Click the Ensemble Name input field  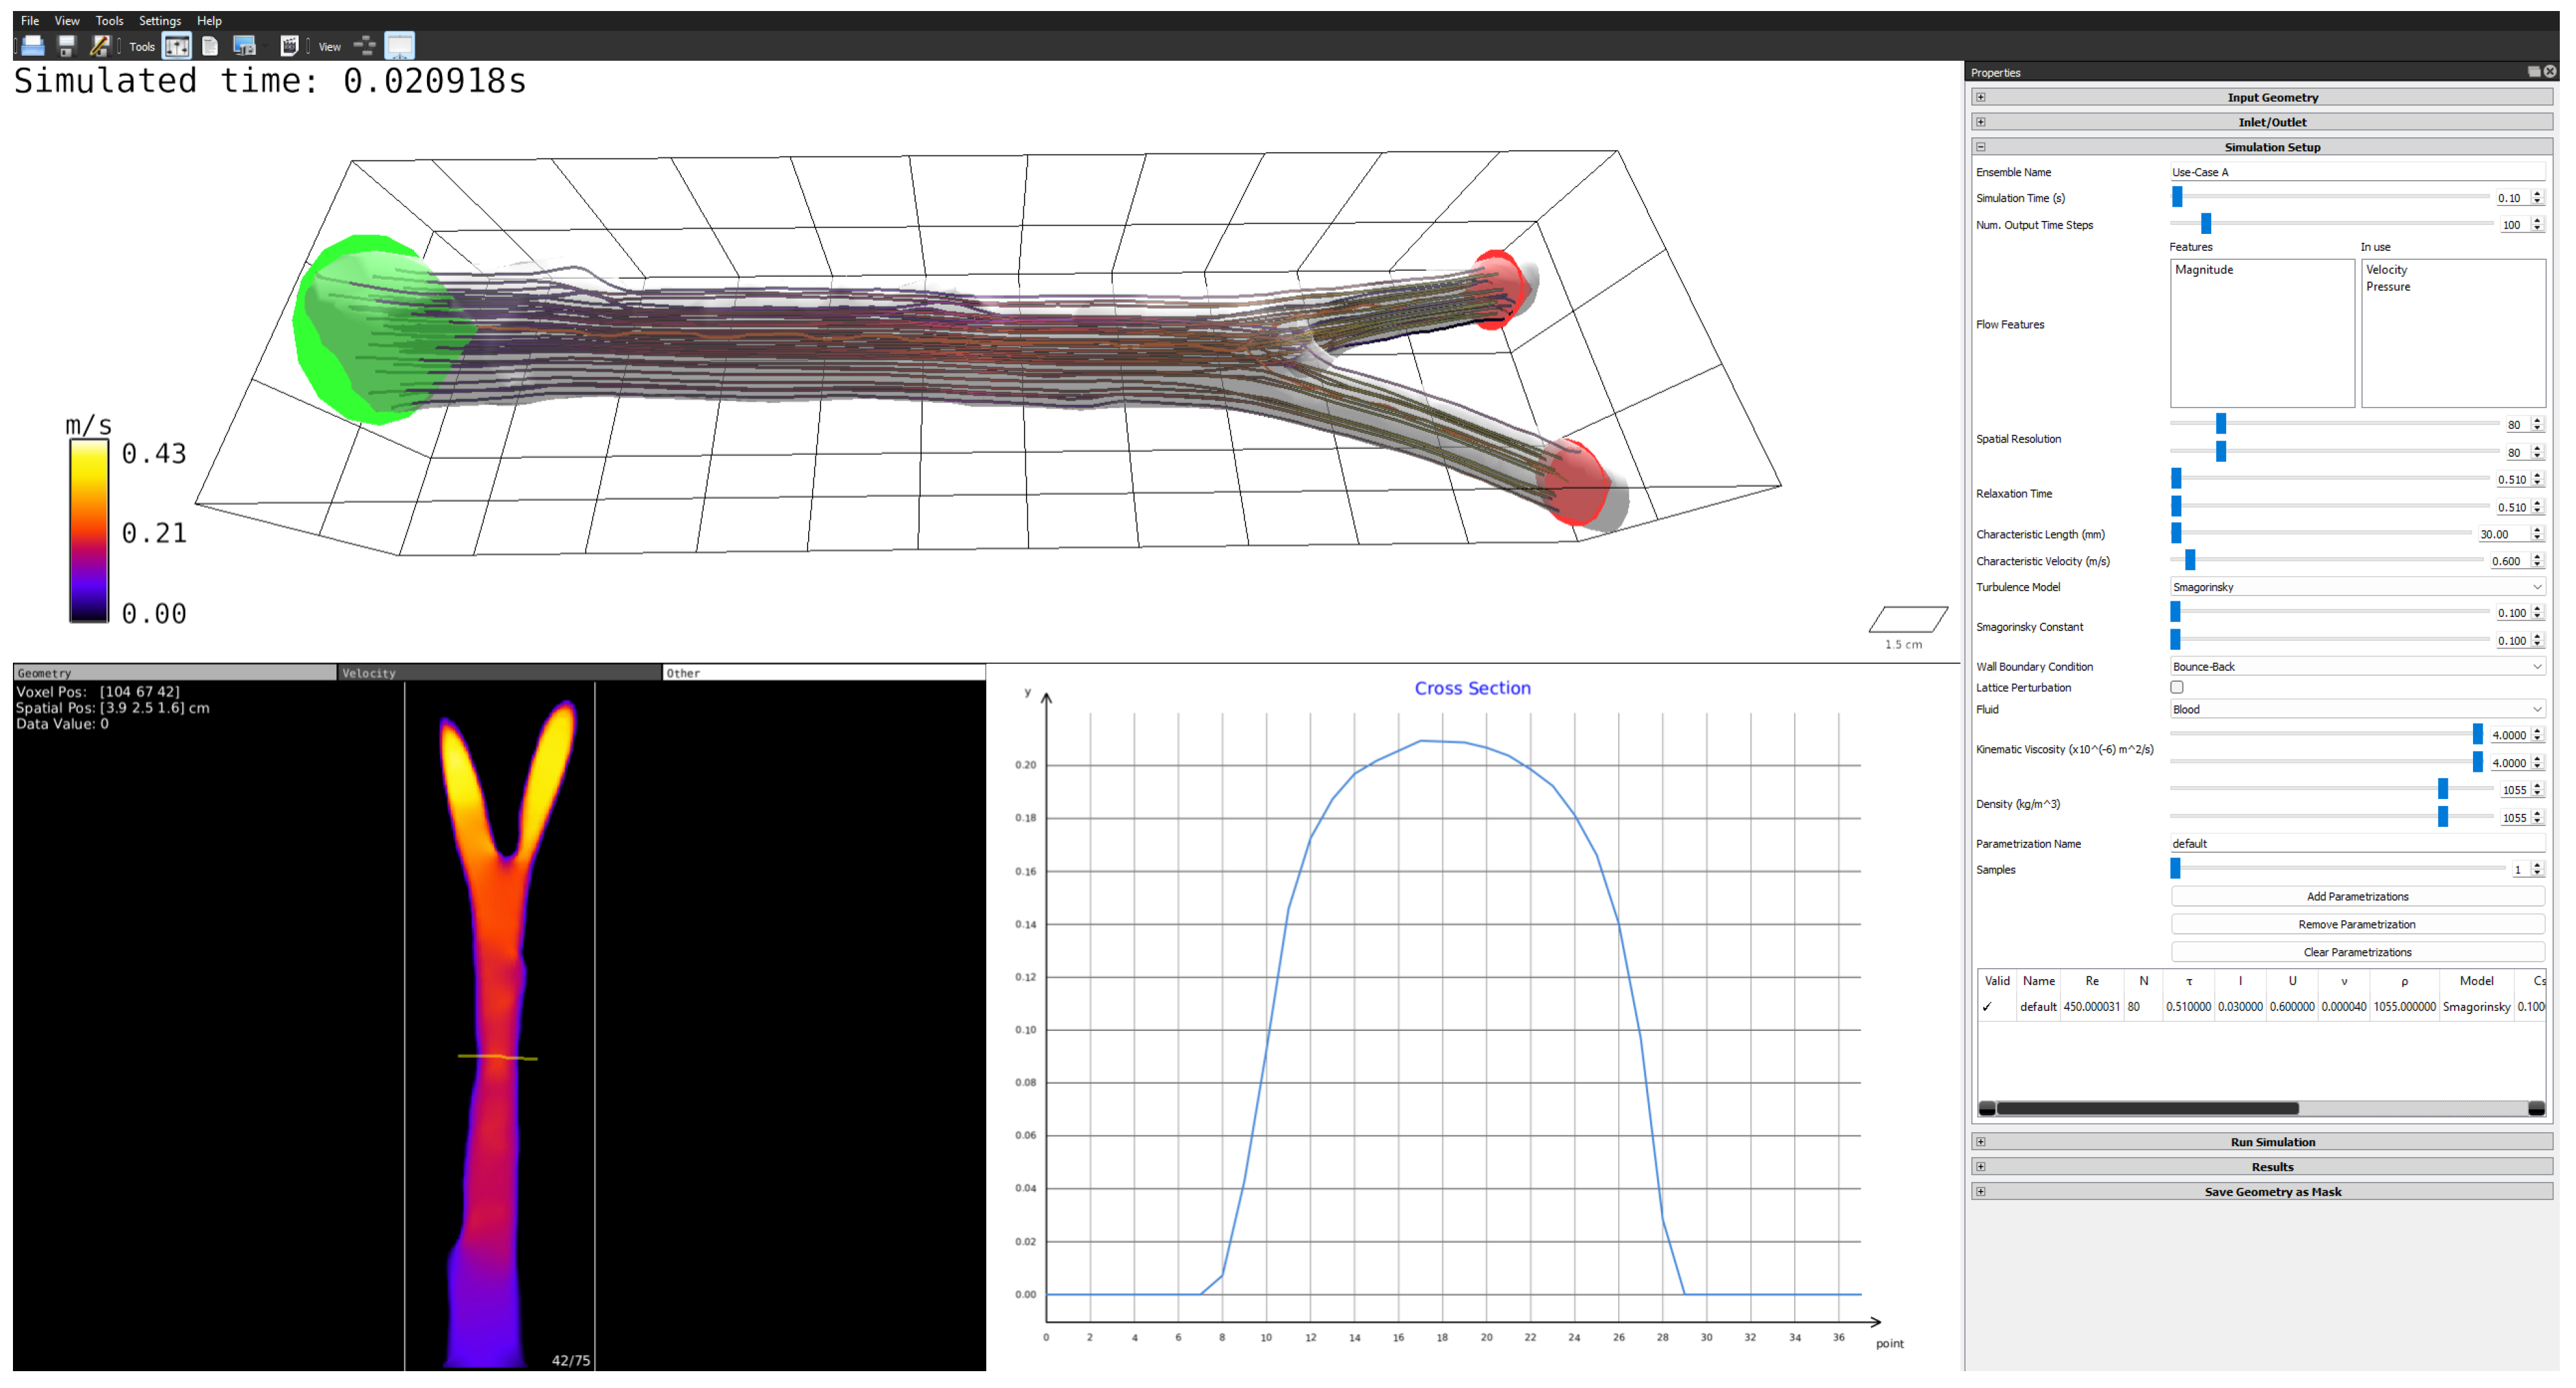tap(2357, 172)
